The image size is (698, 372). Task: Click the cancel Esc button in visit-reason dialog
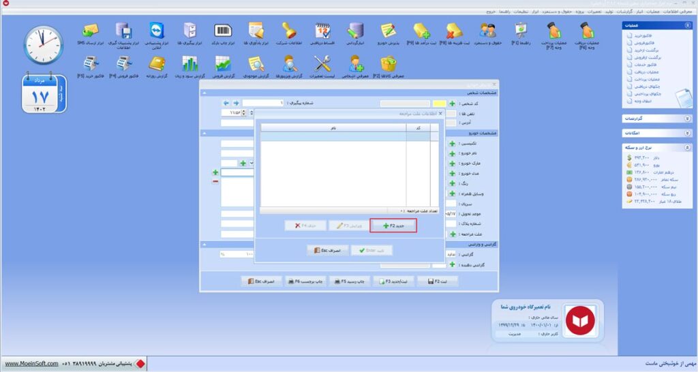pyautogui.click(x=328, y=251)
